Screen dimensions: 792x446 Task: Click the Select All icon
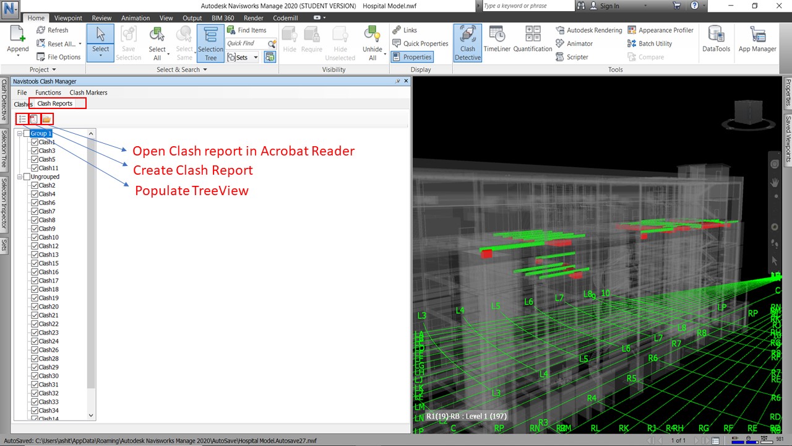click(x=157, y=35)
